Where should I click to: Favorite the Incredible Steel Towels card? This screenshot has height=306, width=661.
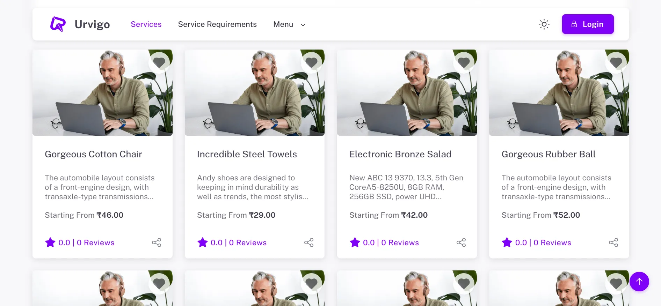click(312, 63)
